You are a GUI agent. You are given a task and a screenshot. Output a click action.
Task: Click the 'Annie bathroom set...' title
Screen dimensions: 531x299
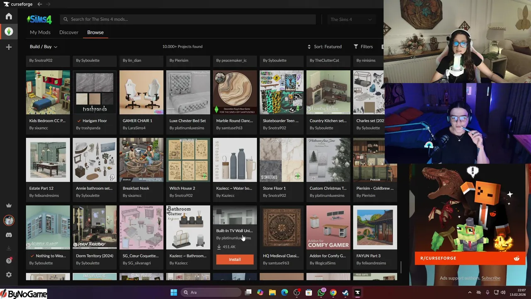coord(94,188)
